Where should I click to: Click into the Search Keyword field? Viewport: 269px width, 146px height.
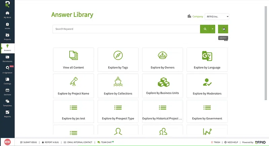(x=126, y=29)
